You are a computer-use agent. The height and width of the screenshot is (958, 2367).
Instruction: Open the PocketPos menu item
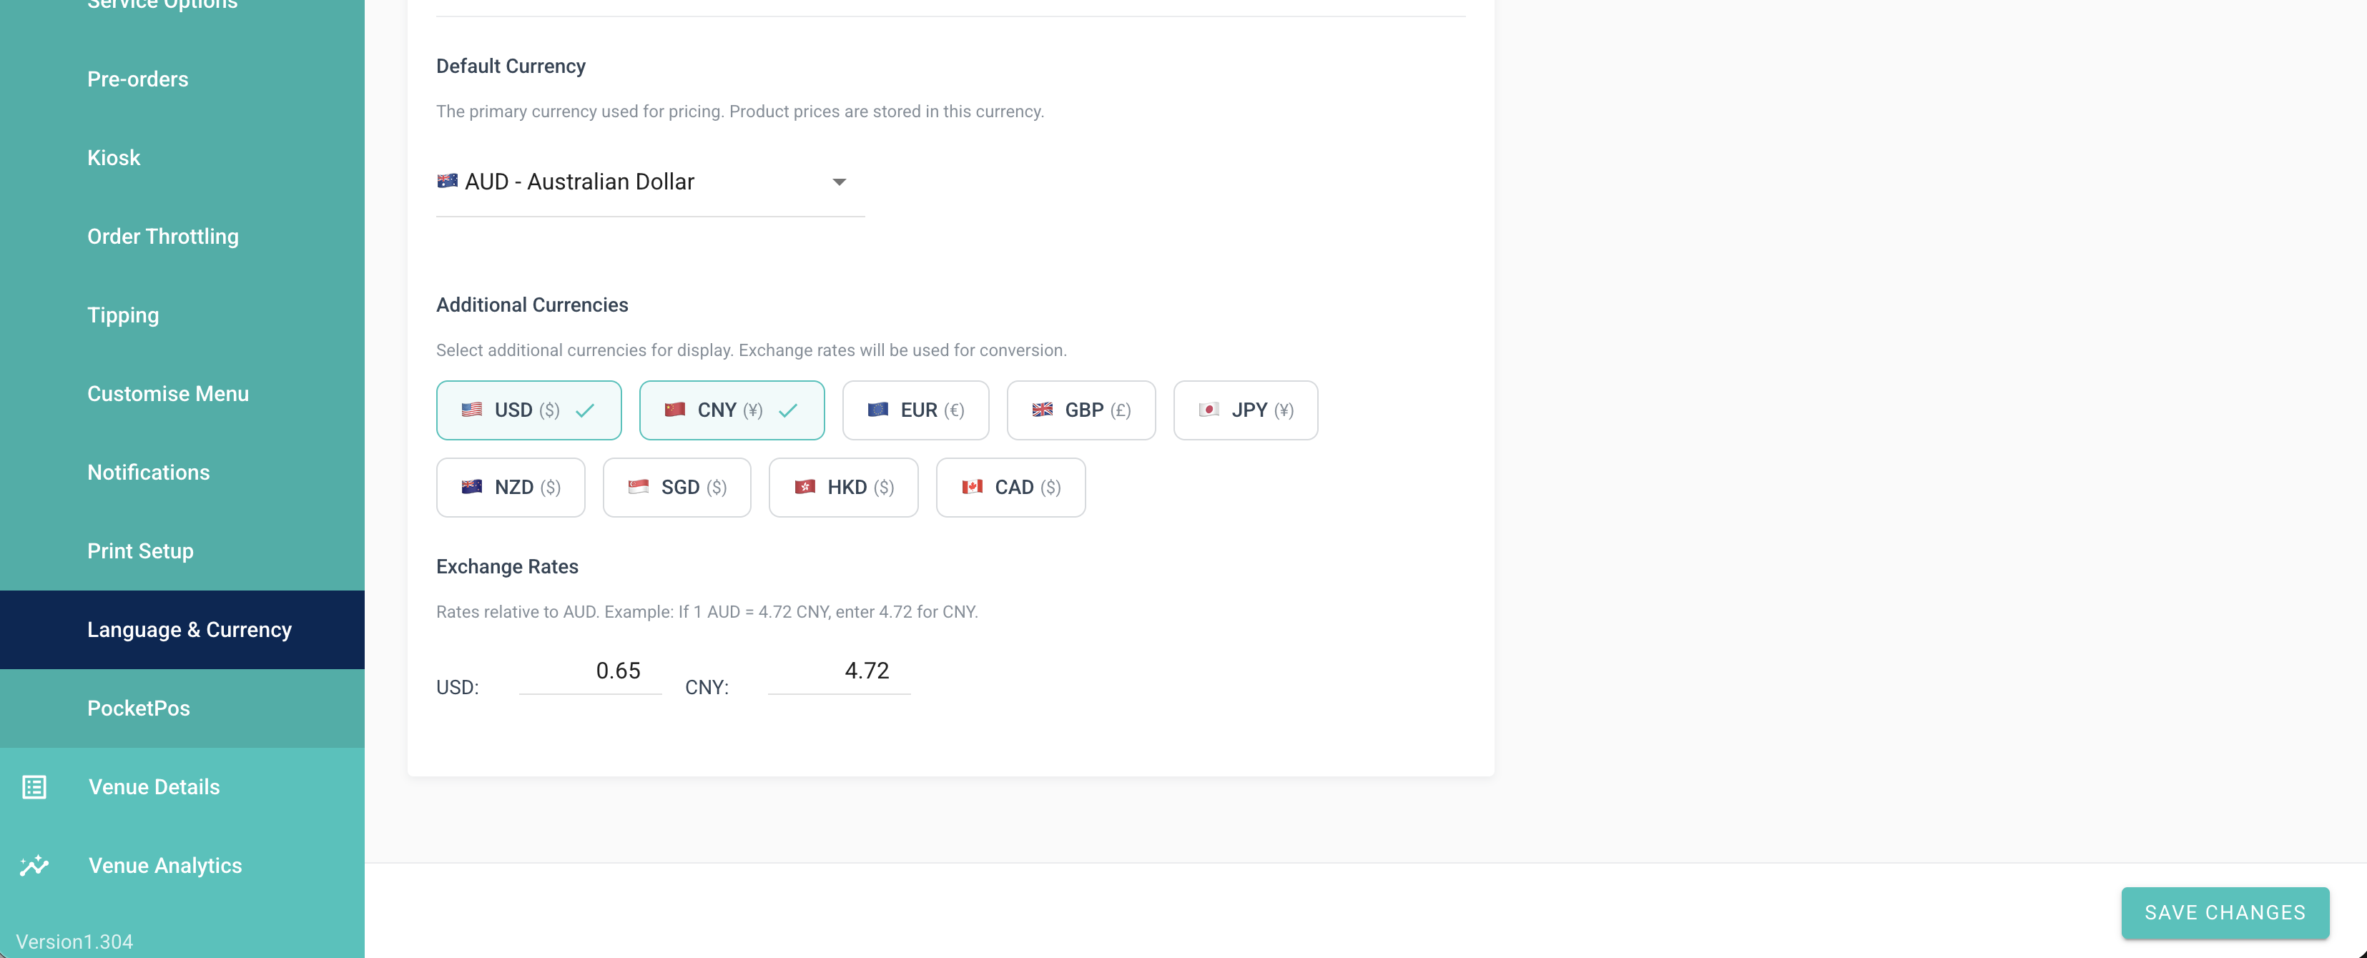139,708
